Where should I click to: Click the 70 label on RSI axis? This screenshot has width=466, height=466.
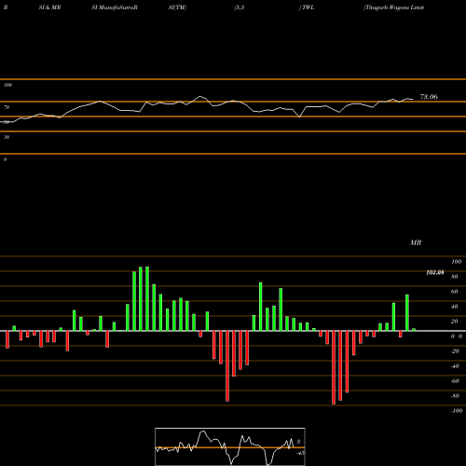pos(7,107)
